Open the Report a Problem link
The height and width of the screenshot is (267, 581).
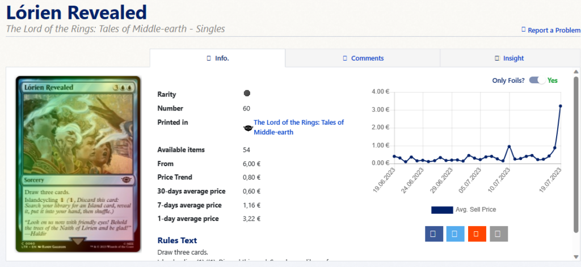tap(554, 31)
